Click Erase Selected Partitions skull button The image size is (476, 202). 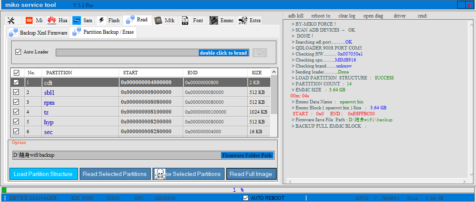188,174
